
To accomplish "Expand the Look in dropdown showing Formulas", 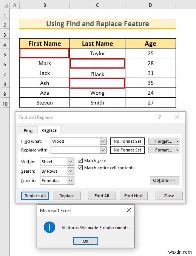I will (71, 181).
